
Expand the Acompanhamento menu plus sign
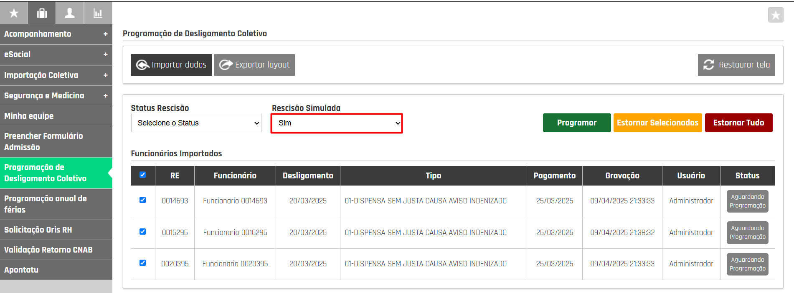pos(105,34)
